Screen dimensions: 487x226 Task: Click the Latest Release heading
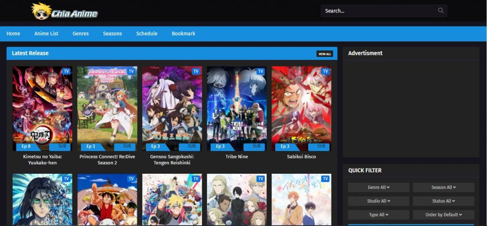click(30, 53)
